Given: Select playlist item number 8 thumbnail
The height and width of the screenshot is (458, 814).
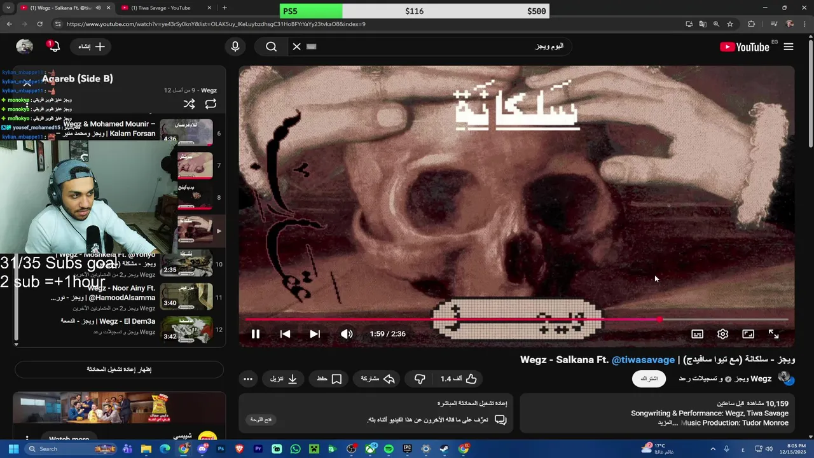Looking at the screenshot, I should (x=195, y=197).
